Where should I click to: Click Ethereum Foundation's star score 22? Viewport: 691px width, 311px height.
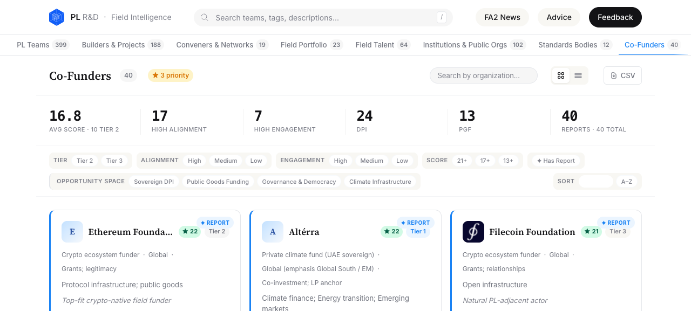[190, 232]
